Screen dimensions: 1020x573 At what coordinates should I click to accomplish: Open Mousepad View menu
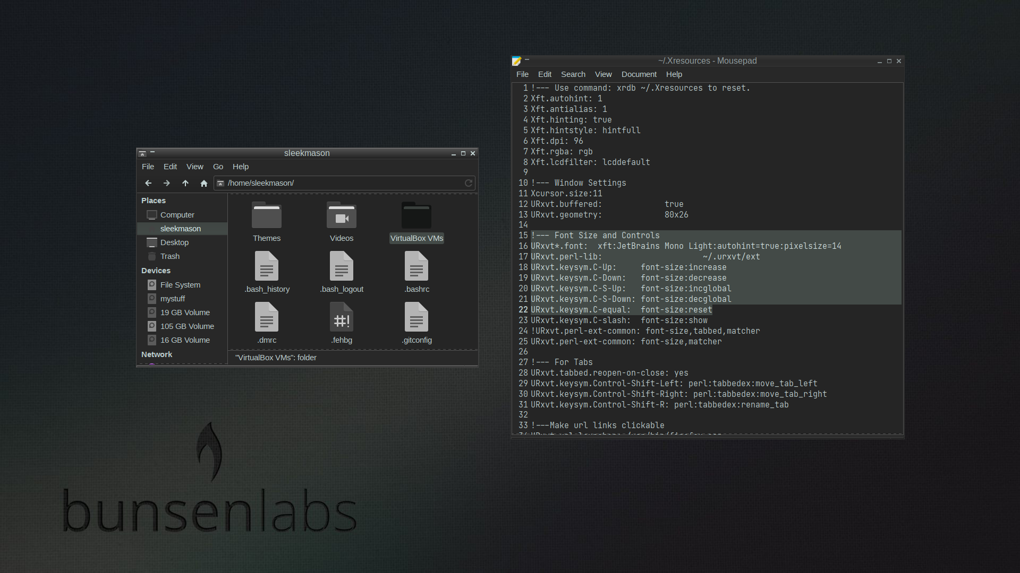[603, 74]
